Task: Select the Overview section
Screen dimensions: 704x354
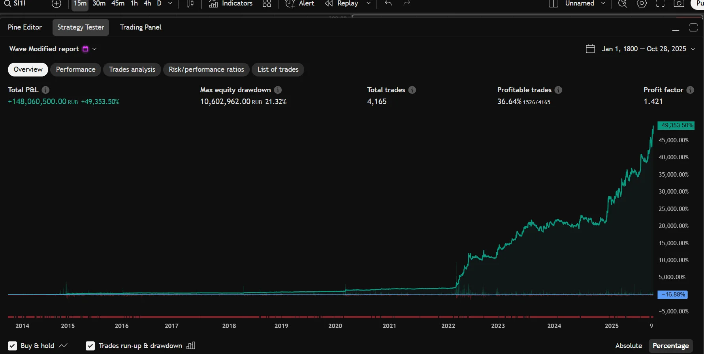Action: tap(28, 69)
